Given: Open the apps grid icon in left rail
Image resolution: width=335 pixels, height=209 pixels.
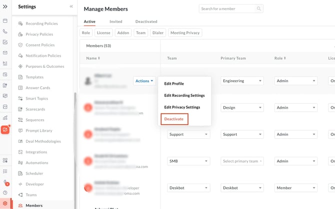Looking at the screenshot, I should click(x=5, y=160).
